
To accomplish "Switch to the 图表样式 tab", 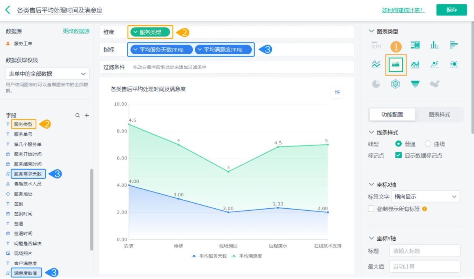I will coord(439,115).
